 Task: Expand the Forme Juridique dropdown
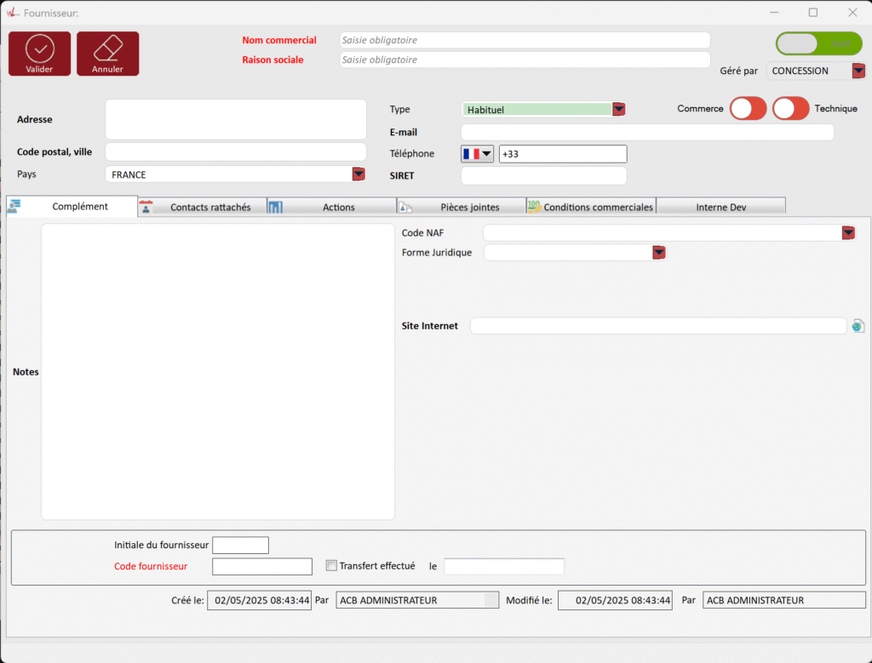(658, 253)
